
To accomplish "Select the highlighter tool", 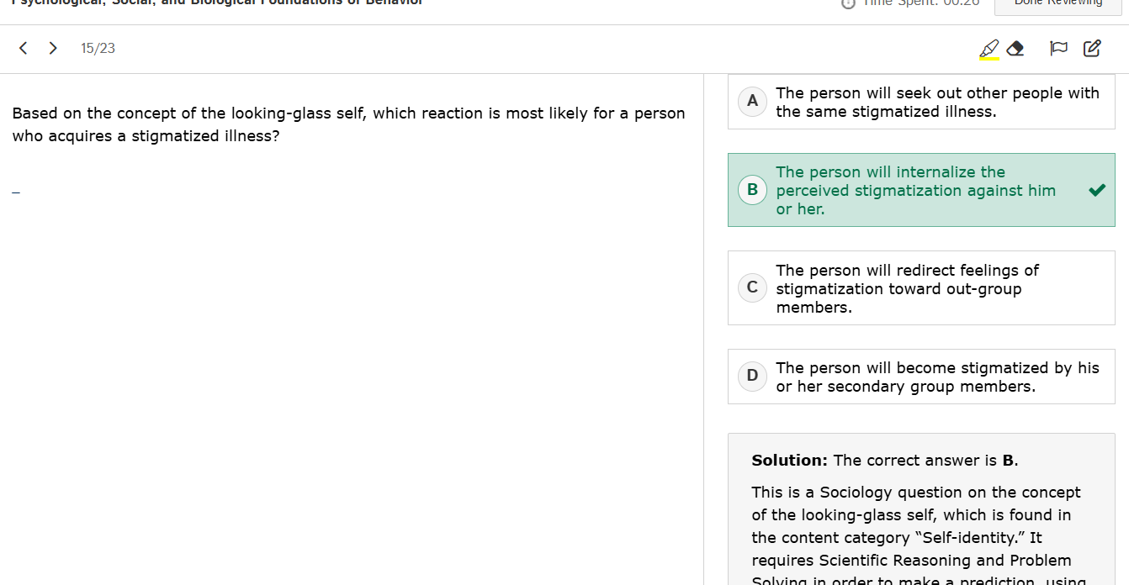I will (x=989, y=49).
